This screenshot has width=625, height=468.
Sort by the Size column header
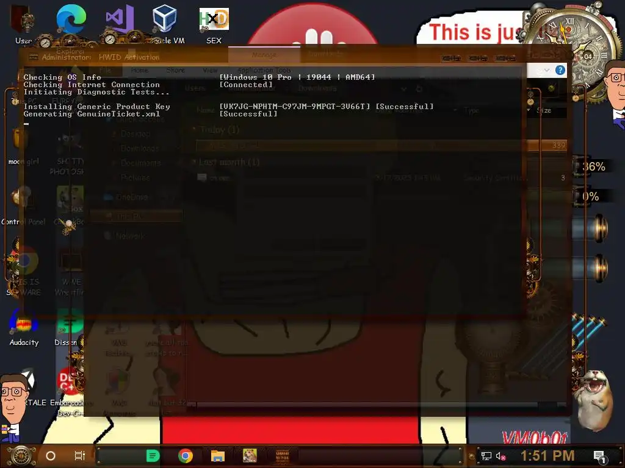tap(544, 110)
